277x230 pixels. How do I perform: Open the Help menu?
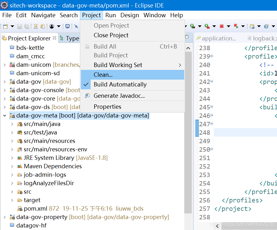coord(176,15)
